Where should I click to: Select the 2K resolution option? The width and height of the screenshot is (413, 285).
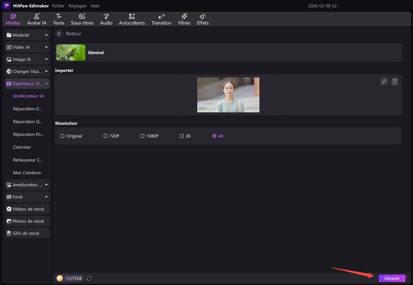point(185,136)
